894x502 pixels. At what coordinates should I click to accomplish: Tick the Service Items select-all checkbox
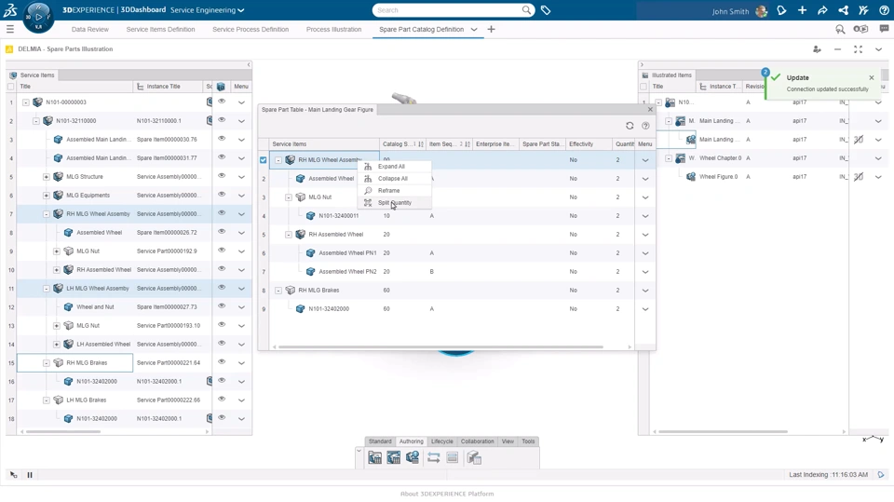click(x=11, y=87)
